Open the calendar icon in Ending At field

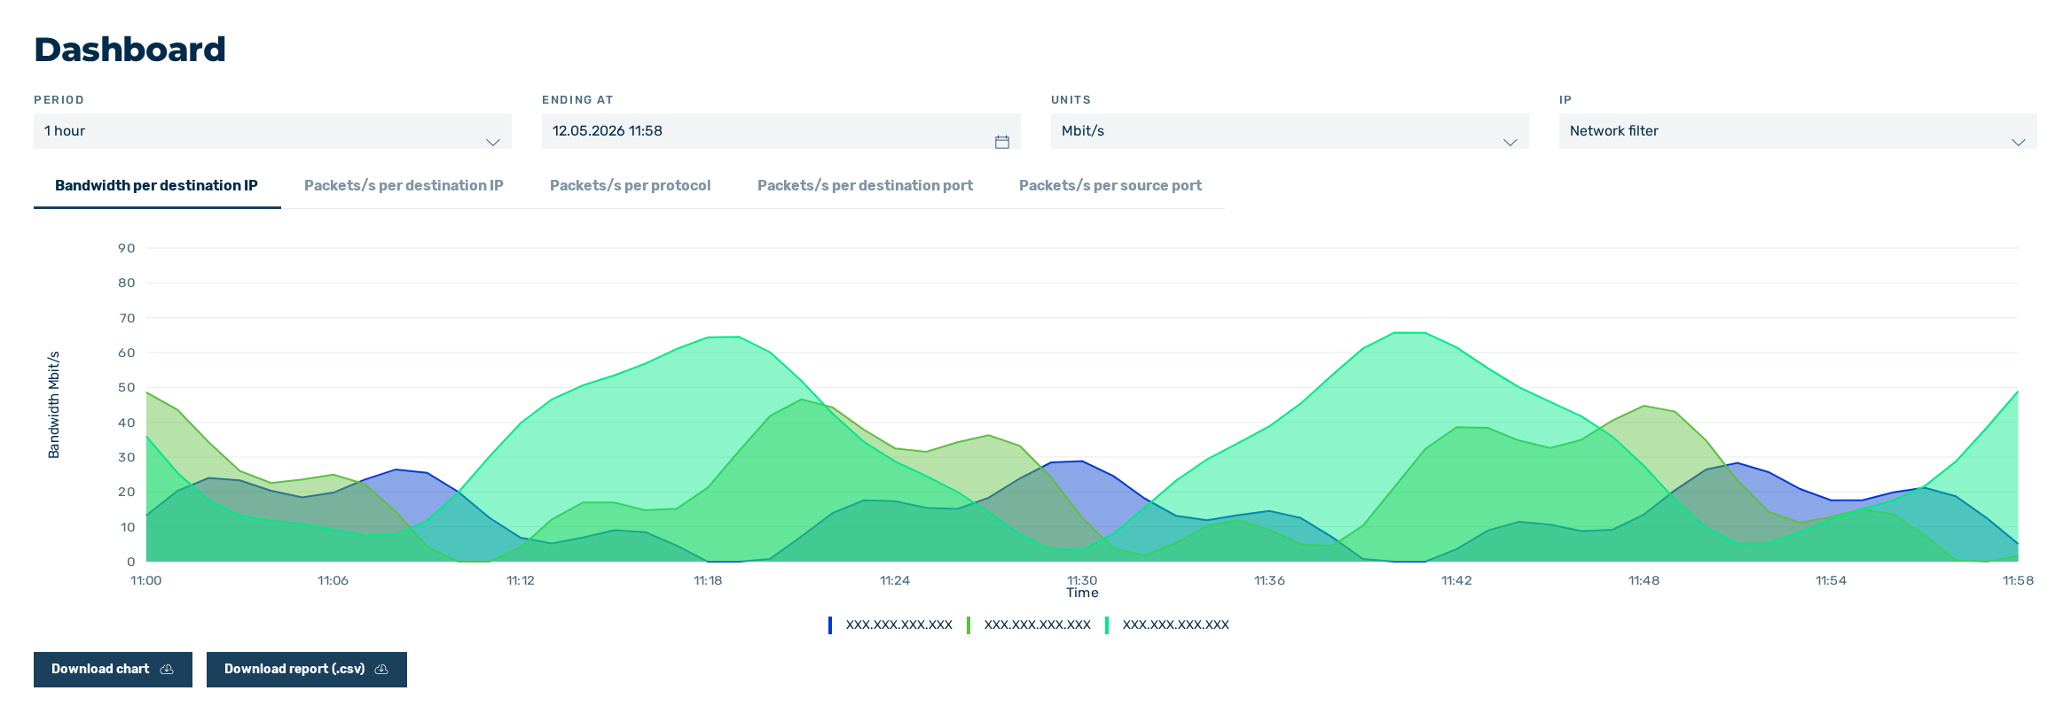(1001, 142)
